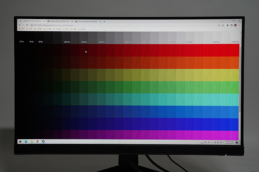Open Steam from the taskbar

coord(43,142)
